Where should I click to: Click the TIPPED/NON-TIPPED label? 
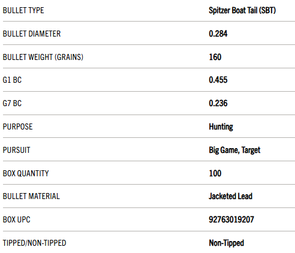(34, 243)
